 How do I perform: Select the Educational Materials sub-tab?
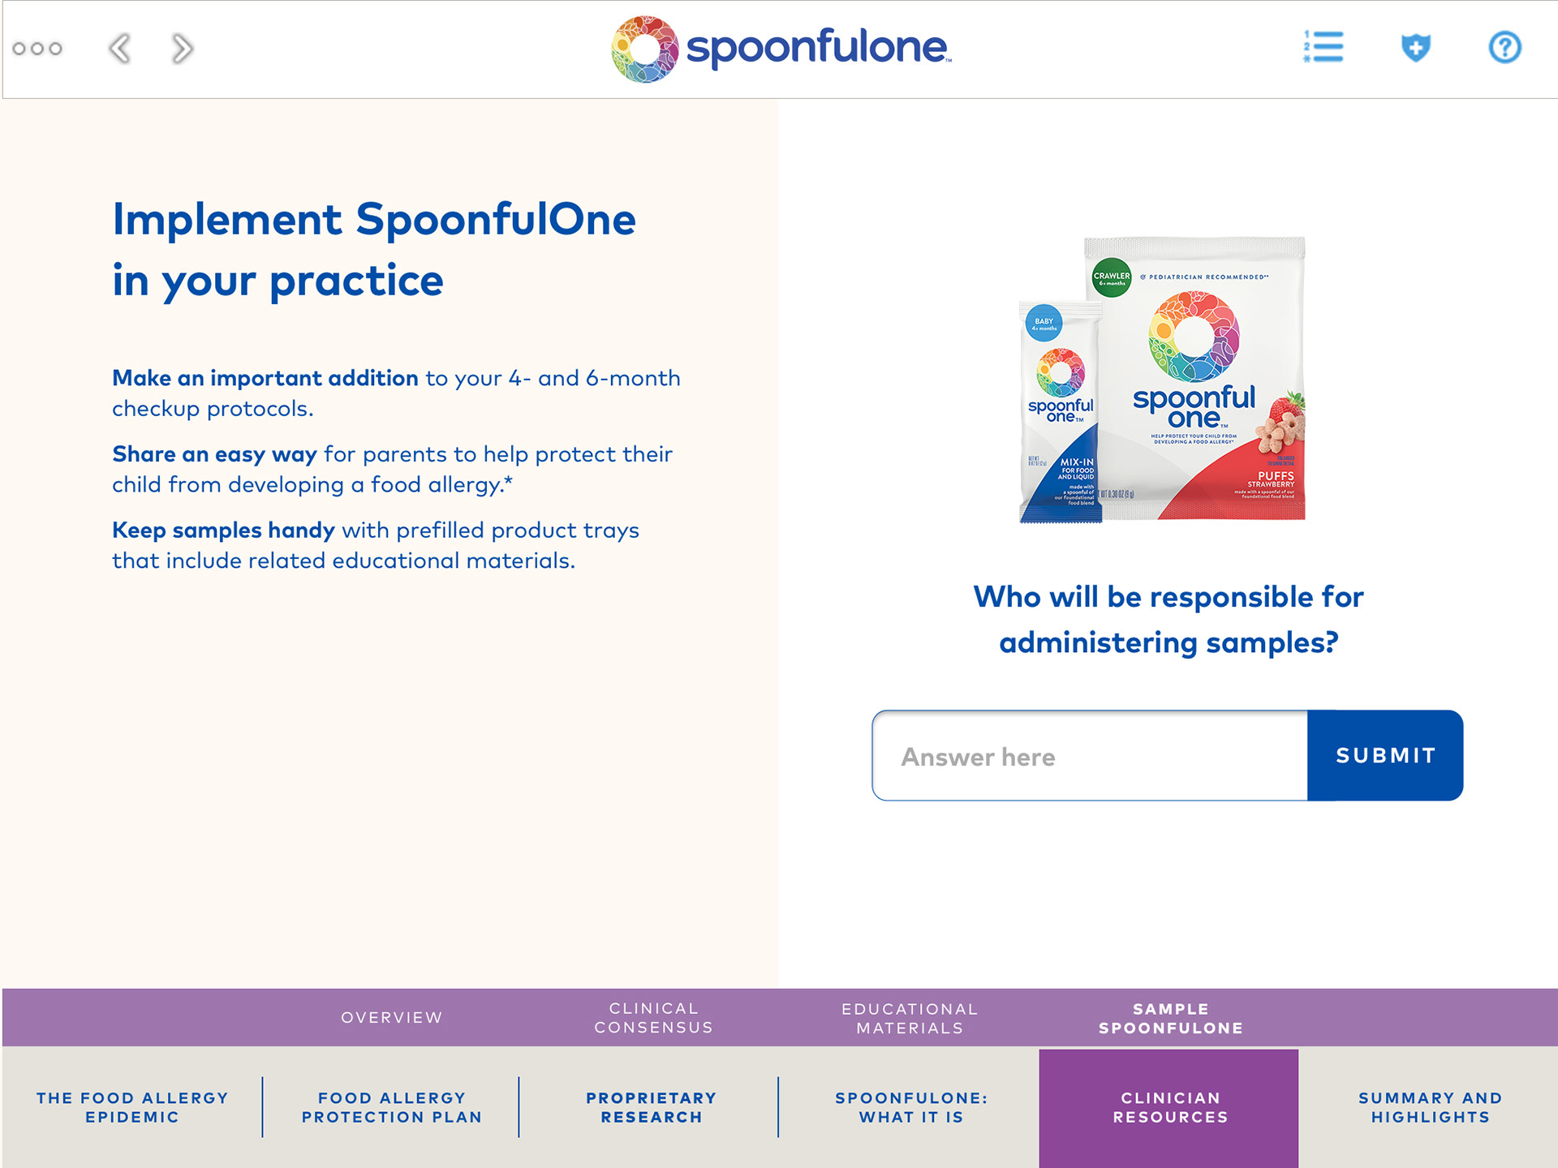tap(910, 1018)
